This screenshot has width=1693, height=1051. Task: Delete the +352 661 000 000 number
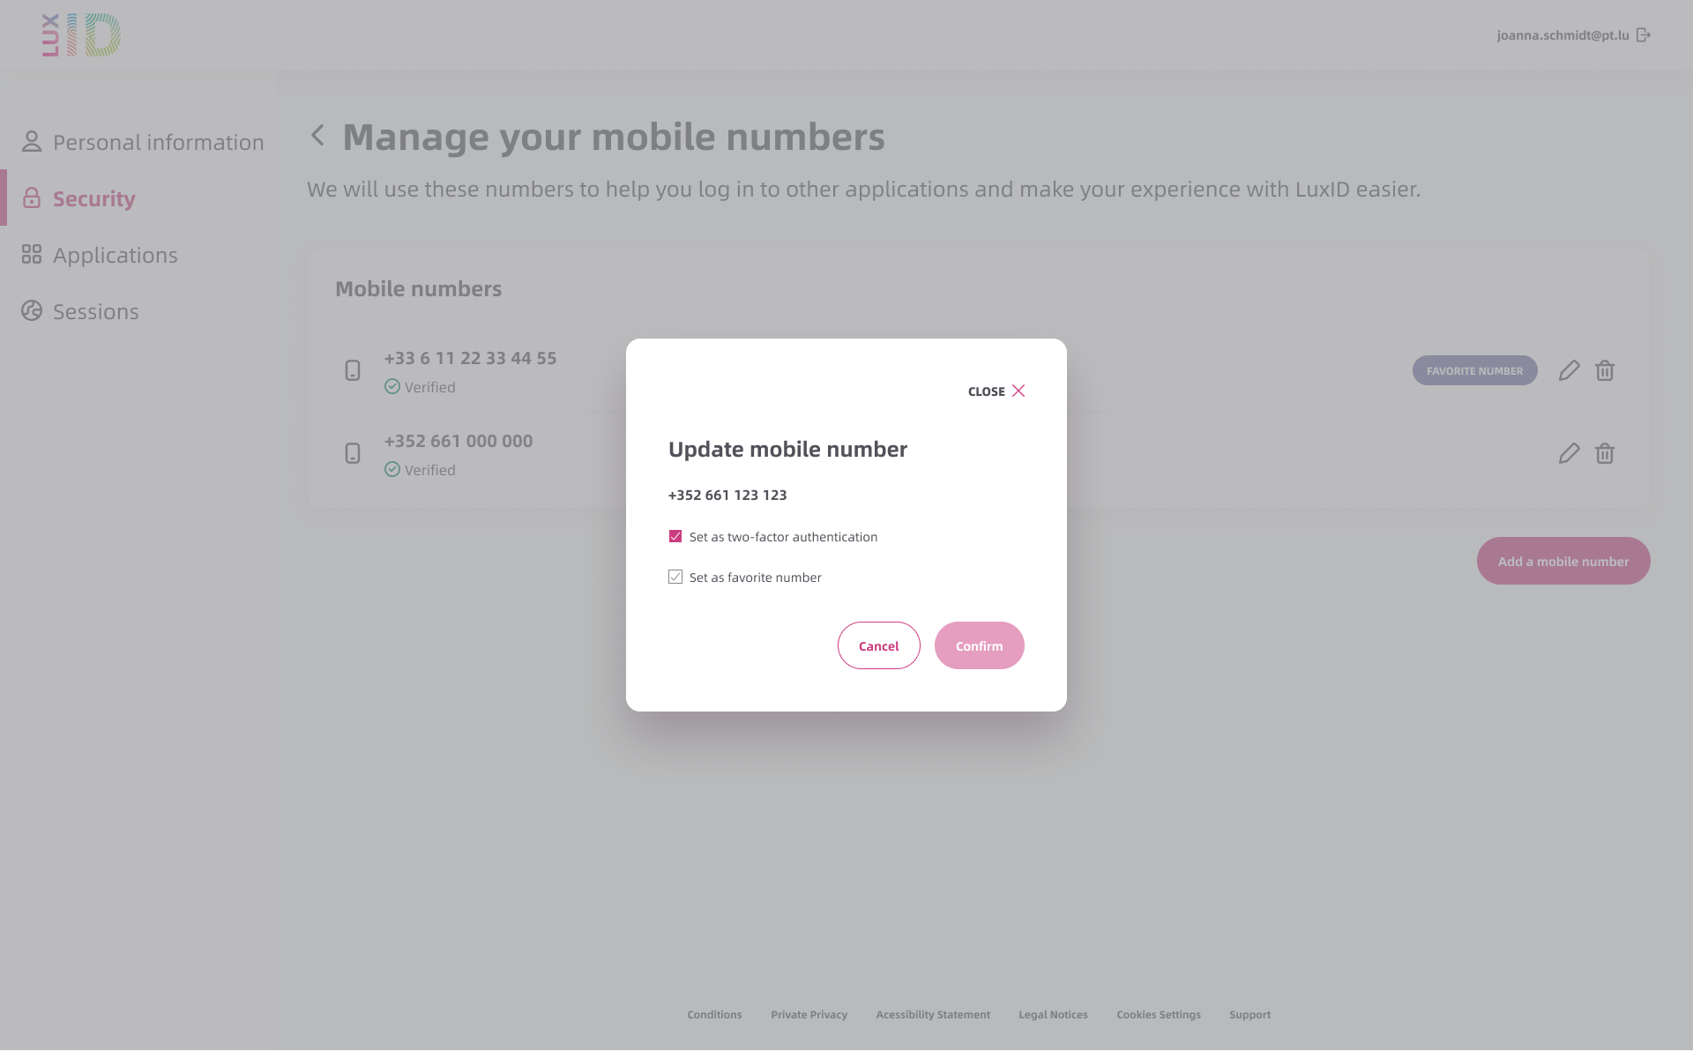pos(1605,453)
